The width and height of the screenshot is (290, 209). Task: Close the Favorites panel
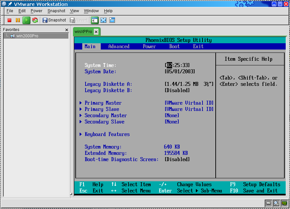click(67, 30)
